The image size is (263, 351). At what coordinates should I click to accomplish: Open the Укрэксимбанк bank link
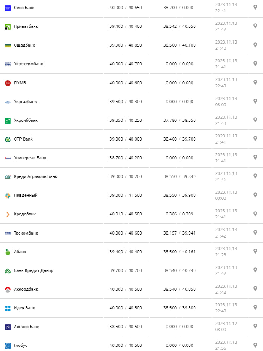pyautogui.click(x=28, y=64)
